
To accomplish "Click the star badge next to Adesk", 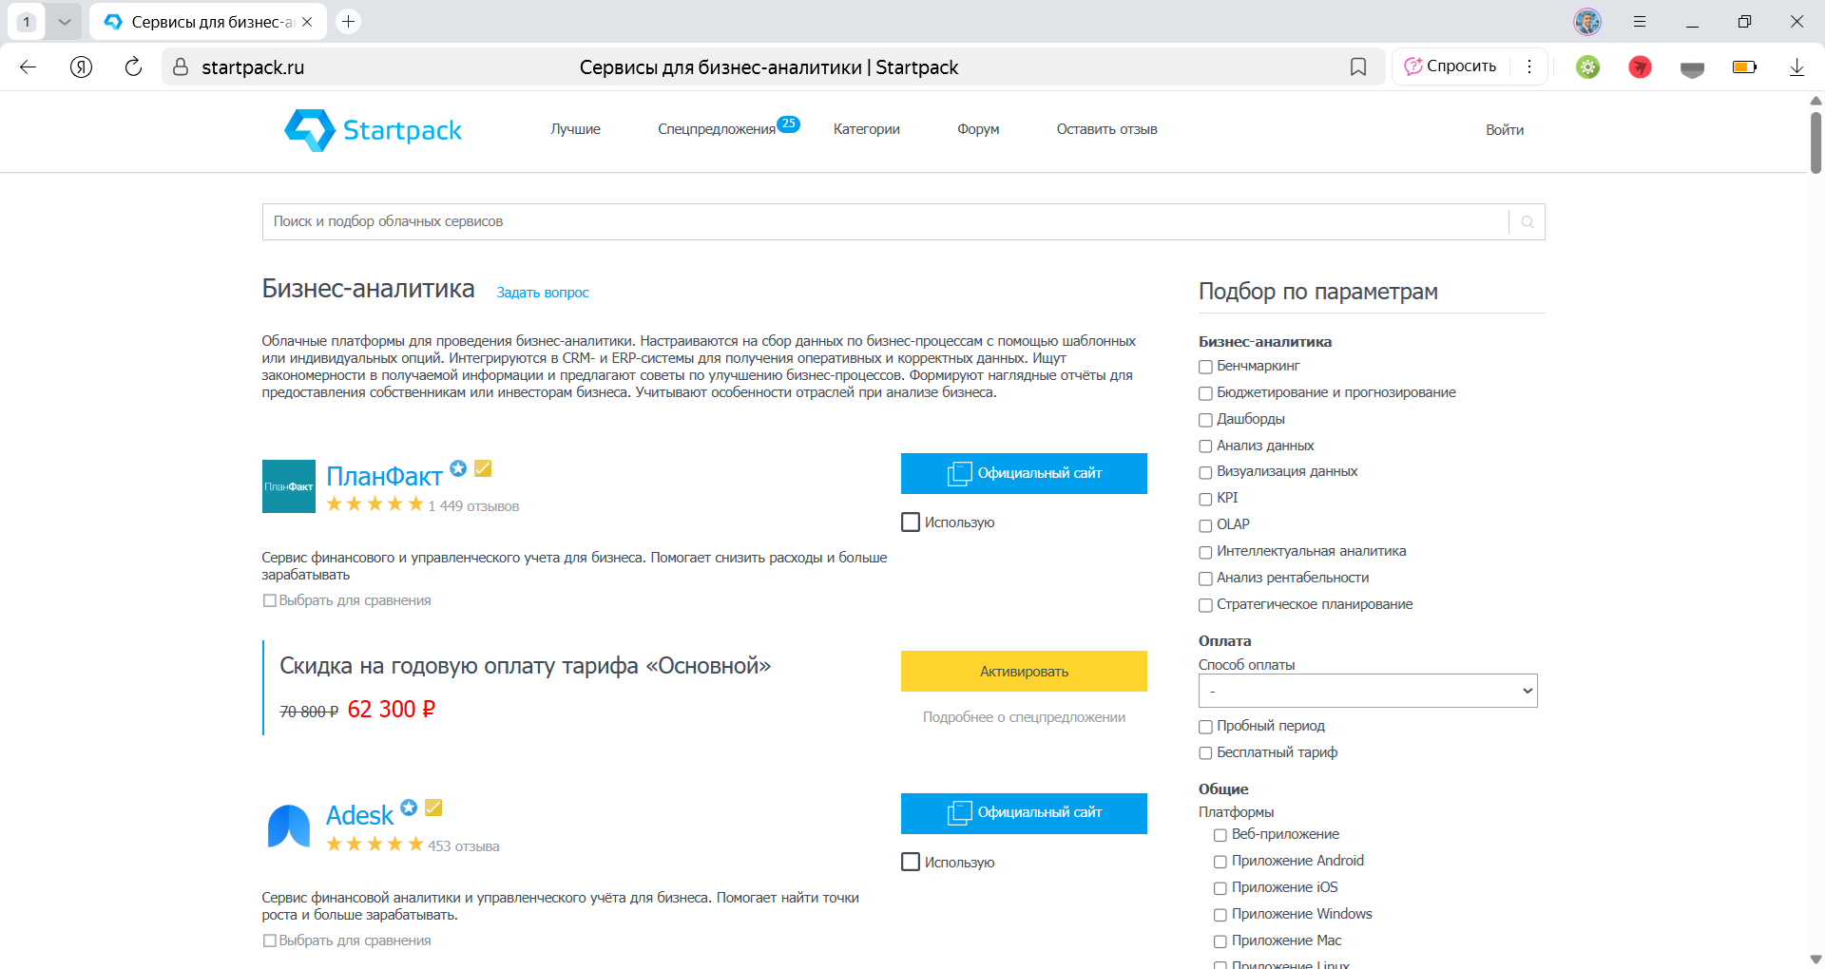I will [409, 807].
